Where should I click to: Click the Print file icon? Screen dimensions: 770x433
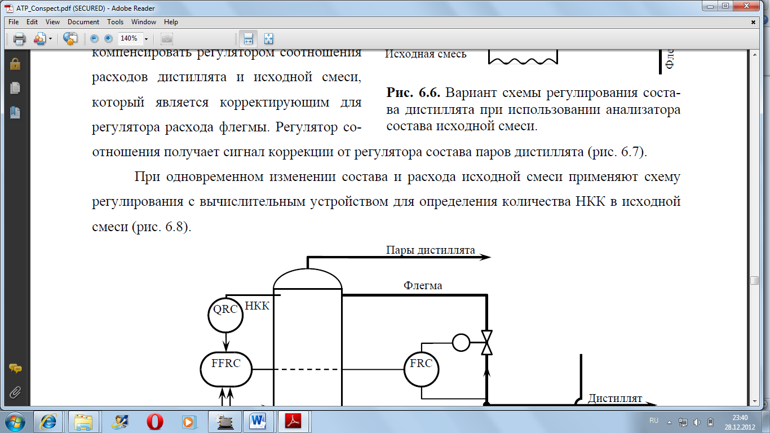[19, 39]
